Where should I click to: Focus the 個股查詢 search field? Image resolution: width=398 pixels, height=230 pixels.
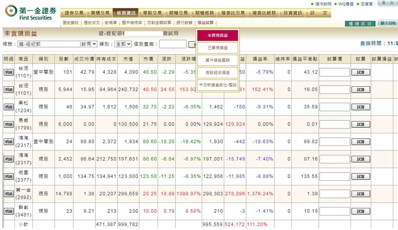(173, 44)
